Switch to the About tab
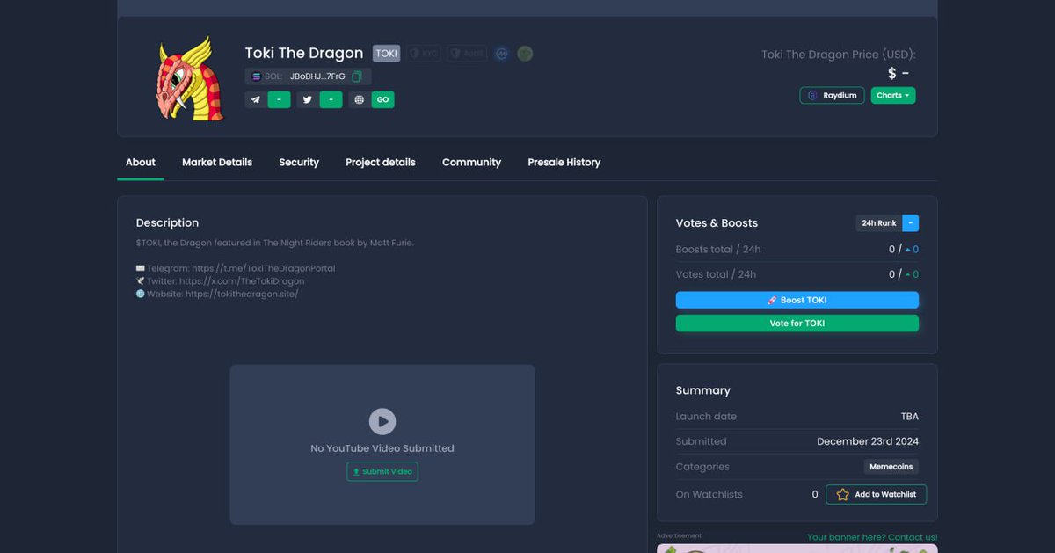This screenshot has width=1055, height=553. [141, 162]
